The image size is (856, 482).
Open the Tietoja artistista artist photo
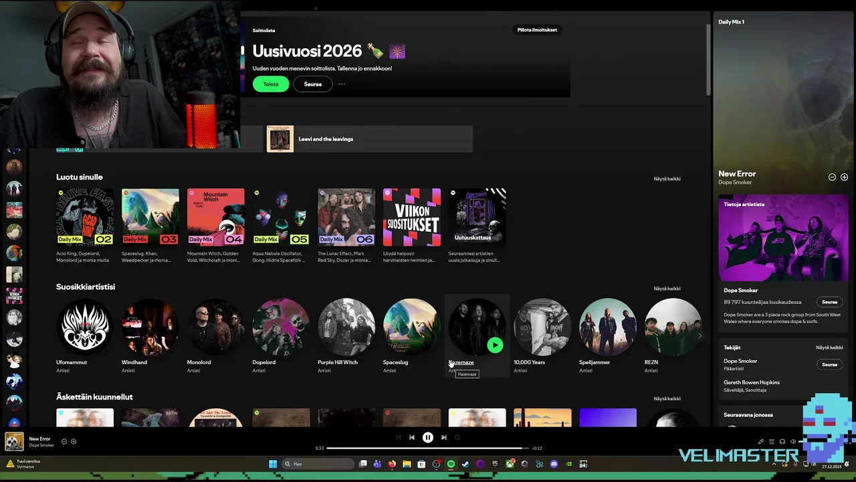click(x=783, y=238)
